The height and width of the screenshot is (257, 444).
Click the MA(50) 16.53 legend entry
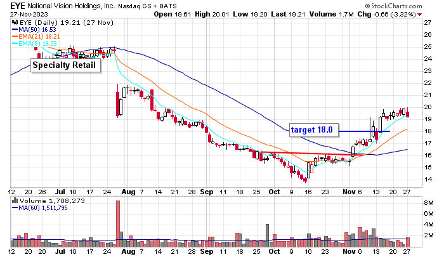pos(34,30)
